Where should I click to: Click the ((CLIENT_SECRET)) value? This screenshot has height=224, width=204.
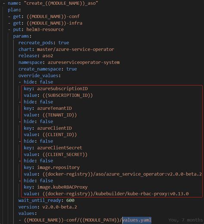(65, 155)
